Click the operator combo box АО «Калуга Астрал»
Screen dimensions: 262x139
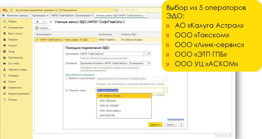pyautogui.click(x=129, y=90)
